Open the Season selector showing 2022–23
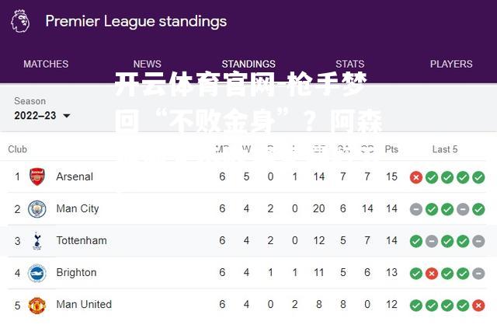This screenshot has height=325, width=497. (42, 109)
